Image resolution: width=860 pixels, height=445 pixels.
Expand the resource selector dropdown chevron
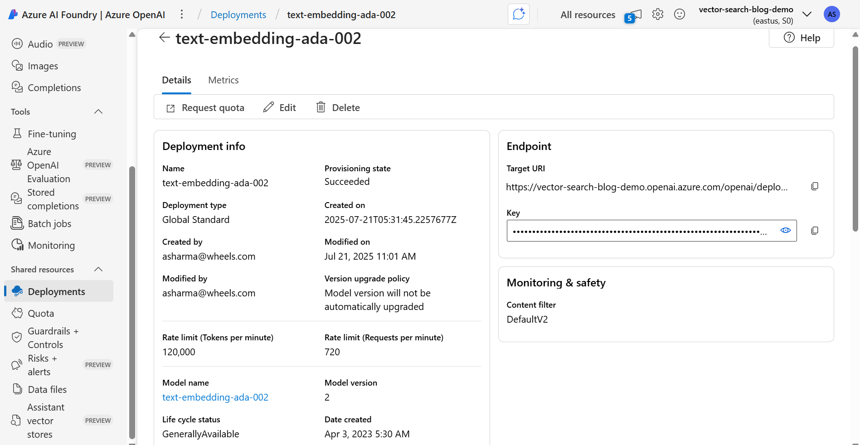tap(807, 14)
